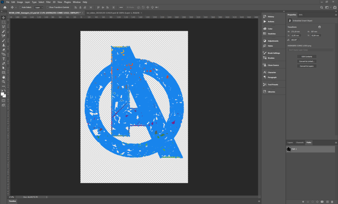Screen dimensions: 338x204
Task: Expand the collapsed icon panel dock
Action: pos(284,11)
